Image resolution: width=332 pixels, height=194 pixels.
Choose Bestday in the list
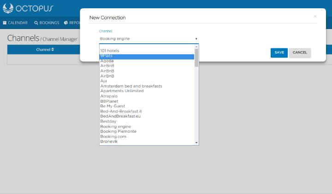(x=147, y=122)
